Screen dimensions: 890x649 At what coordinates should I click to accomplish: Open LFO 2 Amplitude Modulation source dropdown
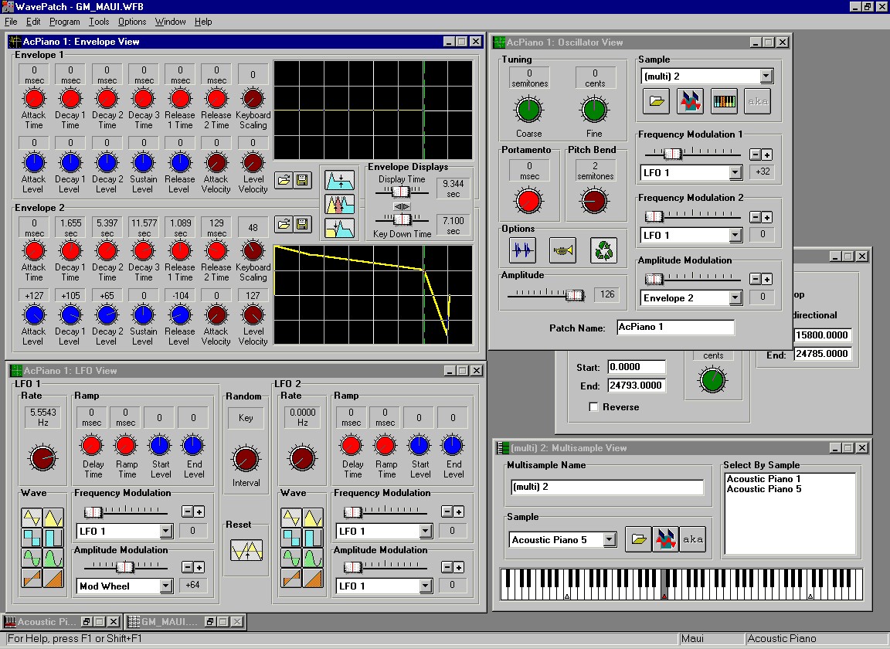coord(425,586)
